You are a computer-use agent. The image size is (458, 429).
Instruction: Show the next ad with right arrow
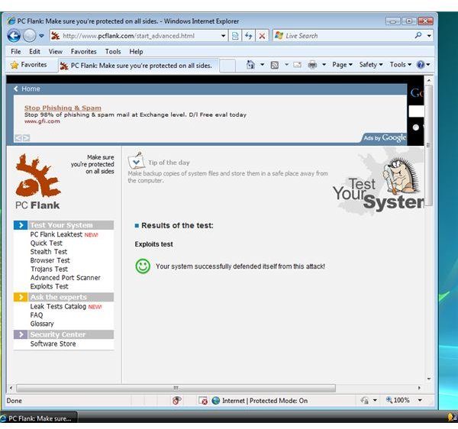pos(26,138)
